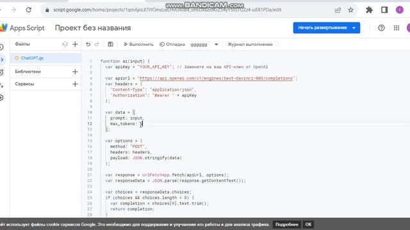Add a library with plus icon
The width and height of the screenshot is (410, 230).
(75, 72)
